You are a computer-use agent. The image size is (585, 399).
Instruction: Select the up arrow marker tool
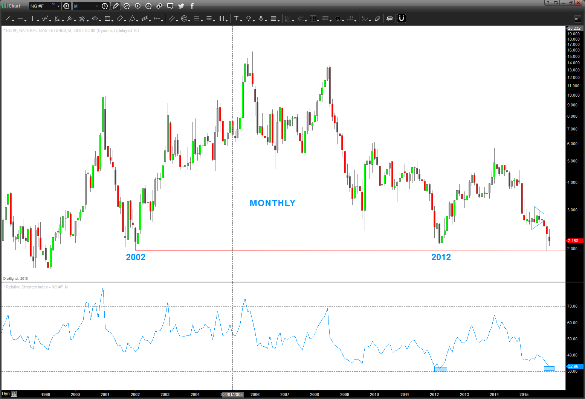(249, 18)
